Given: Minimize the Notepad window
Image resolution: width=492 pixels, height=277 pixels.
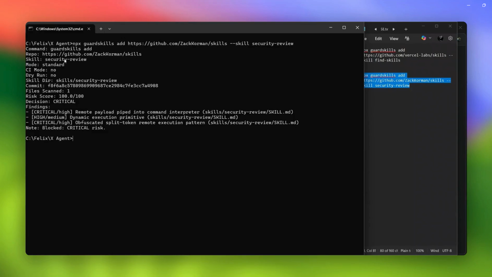Looking at the screenshot, I should (x=423, y=26).
